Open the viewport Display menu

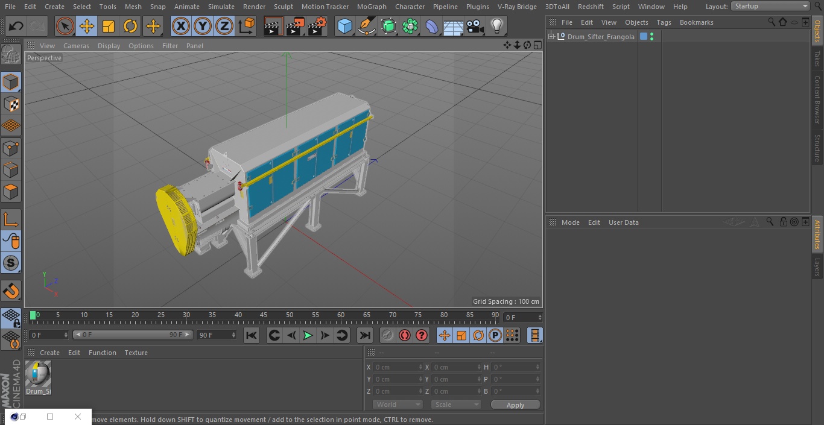[109, 46]
